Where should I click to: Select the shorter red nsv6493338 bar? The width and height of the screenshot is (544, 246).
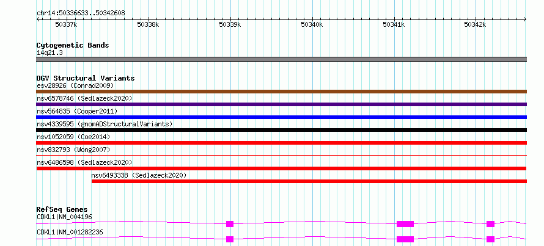tap(309, 181)
